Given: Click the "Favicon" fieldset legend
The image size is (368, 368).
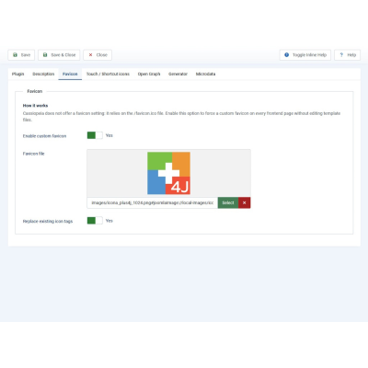Looking at the screenshot, I should [35, 91].
